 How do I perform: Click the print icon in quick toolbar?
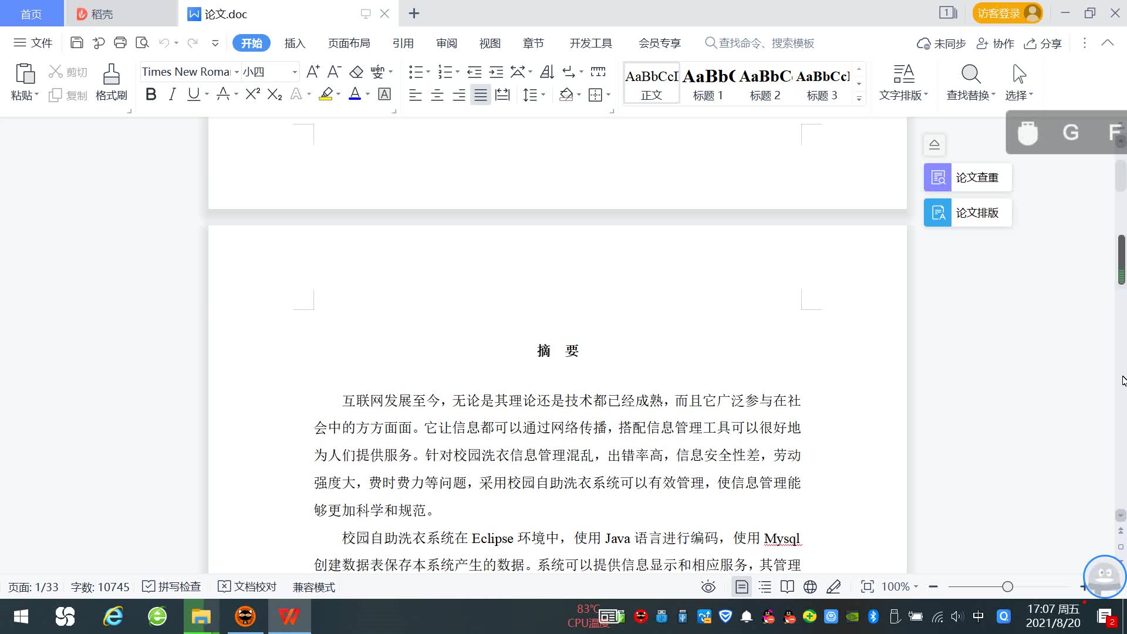coord(120,43)
